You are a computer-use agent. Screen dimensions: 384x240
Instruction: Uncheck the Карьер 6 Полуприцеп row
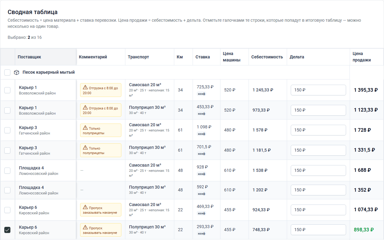point(7,230)
